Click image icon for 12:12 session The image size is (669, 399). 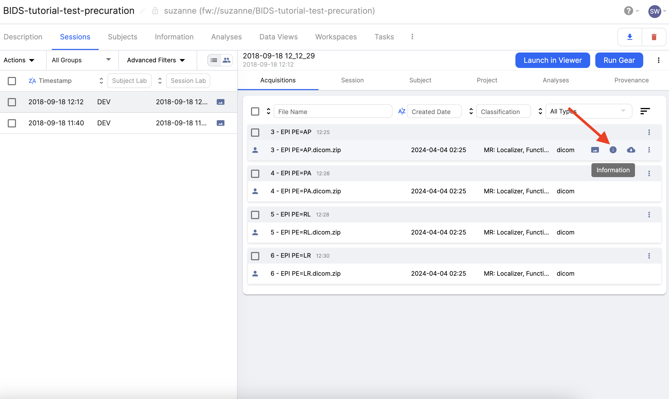pos(220,102)
